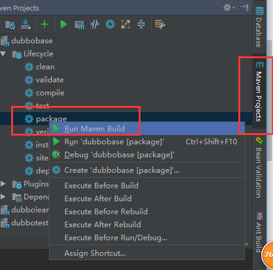Click the vertical scrollbar at right edge

click(269, 100)
